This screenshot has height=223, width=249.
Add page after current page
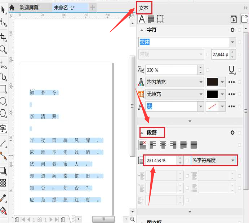click(x=63, y=220)
